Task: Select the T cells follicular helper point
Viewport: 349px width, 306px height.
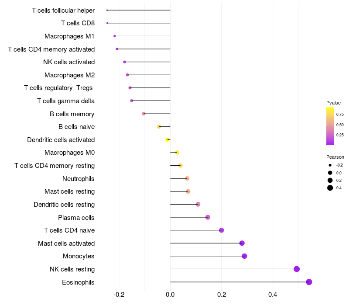Action: click(107, 10)
